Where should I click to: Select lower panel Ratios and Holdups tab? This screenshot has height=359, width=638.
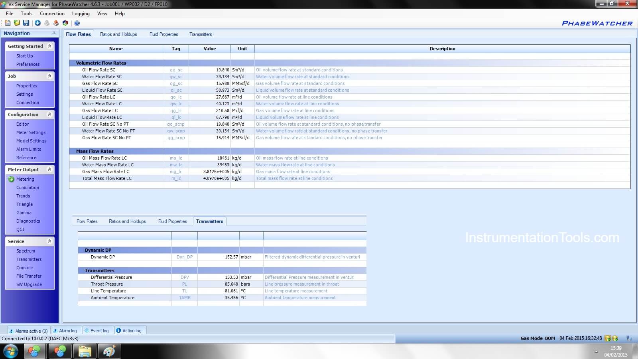pyautogui.click(x=127, y=221)
